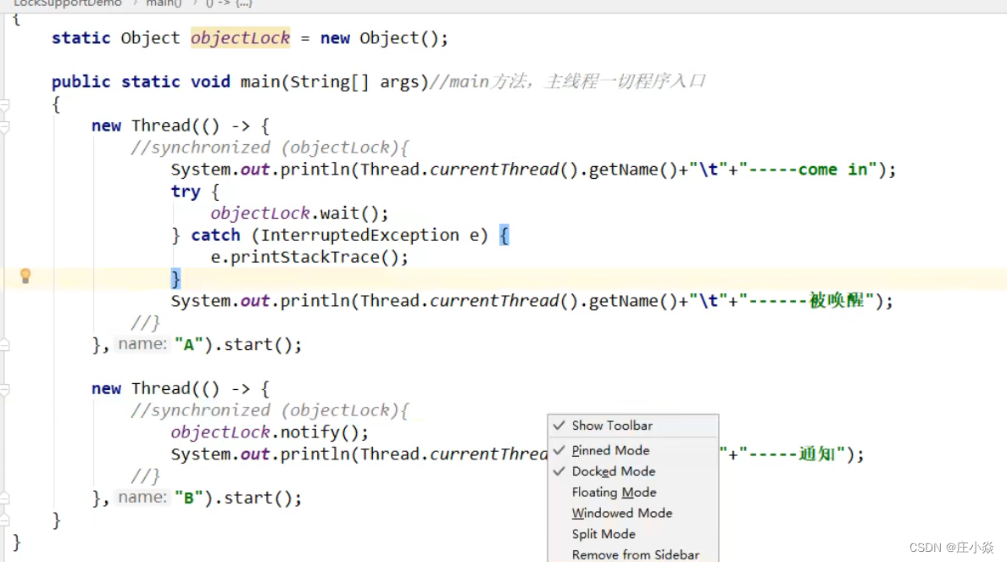This screenshot has width=1007, height=562.
Task: Click e.printStackTrace() statement
Action: pyautogui.click(x=309, y=257)
